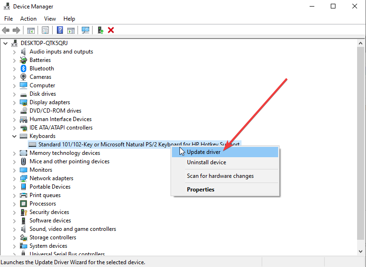Viewport: 366px width, 267px height.
Task: Click the Properties toolbar icon
Action: tap(45, 30)
